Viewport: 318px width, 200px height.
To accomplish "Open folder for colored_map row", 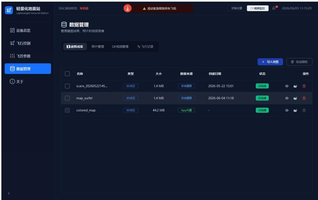I will click(x=295, y=110).
